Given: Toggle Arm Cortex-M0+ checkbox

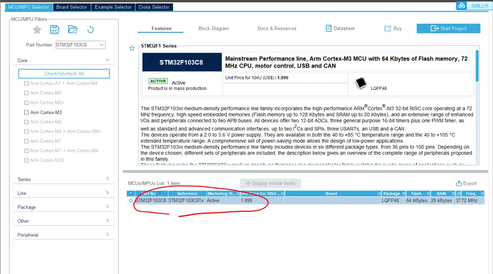Looking at the screenshot, I should pos(26,103).
